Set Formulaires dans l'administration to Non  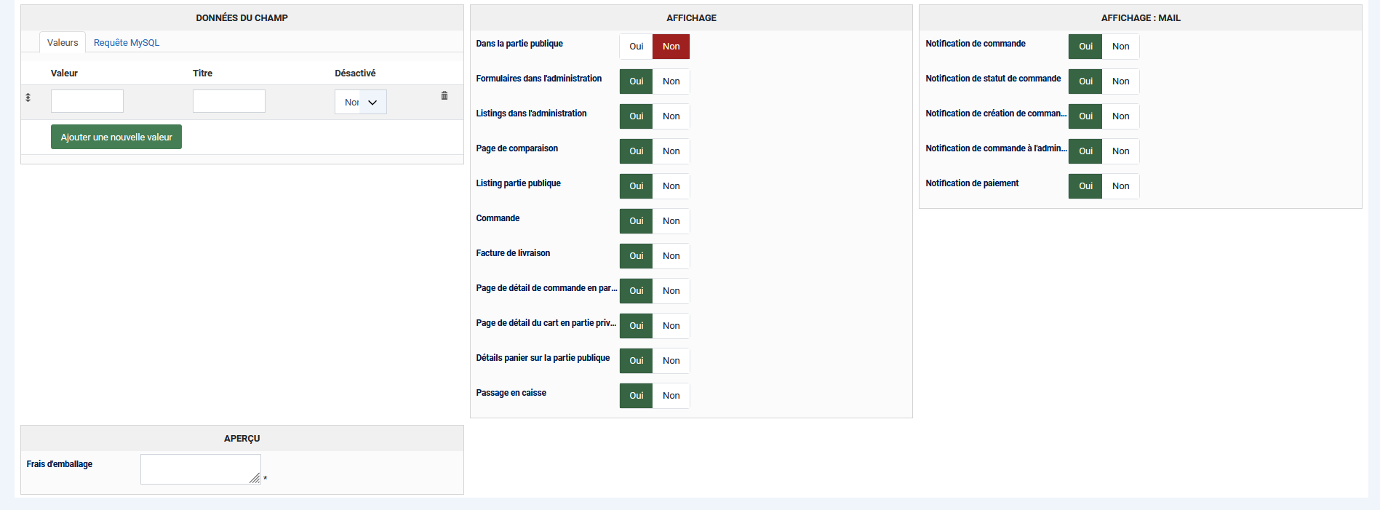click(671, 81)
